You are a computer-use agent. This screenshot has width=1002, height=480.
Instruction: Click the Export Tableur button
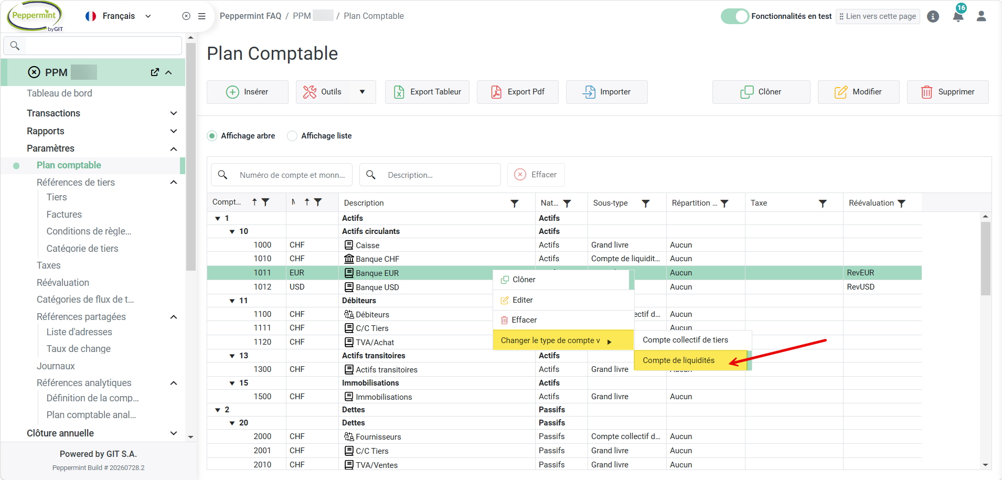pos(427,92)
